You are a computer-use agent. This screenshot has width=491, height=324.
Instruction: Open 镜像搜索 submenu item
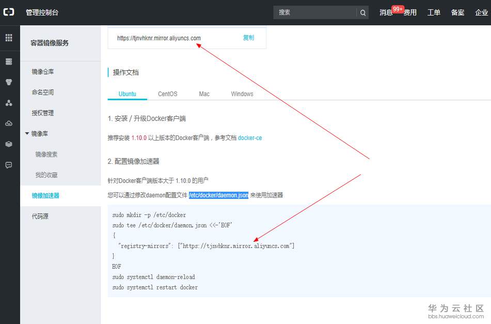click(46, 154)
